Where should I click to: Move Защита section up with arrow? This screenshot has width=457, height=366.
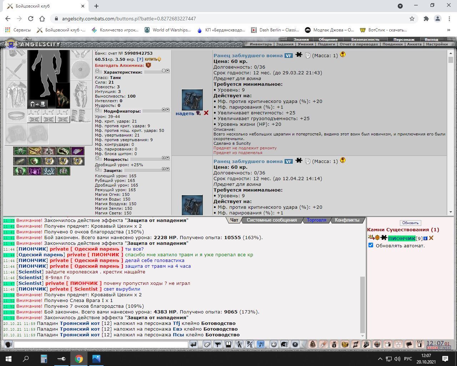(164, 169)
